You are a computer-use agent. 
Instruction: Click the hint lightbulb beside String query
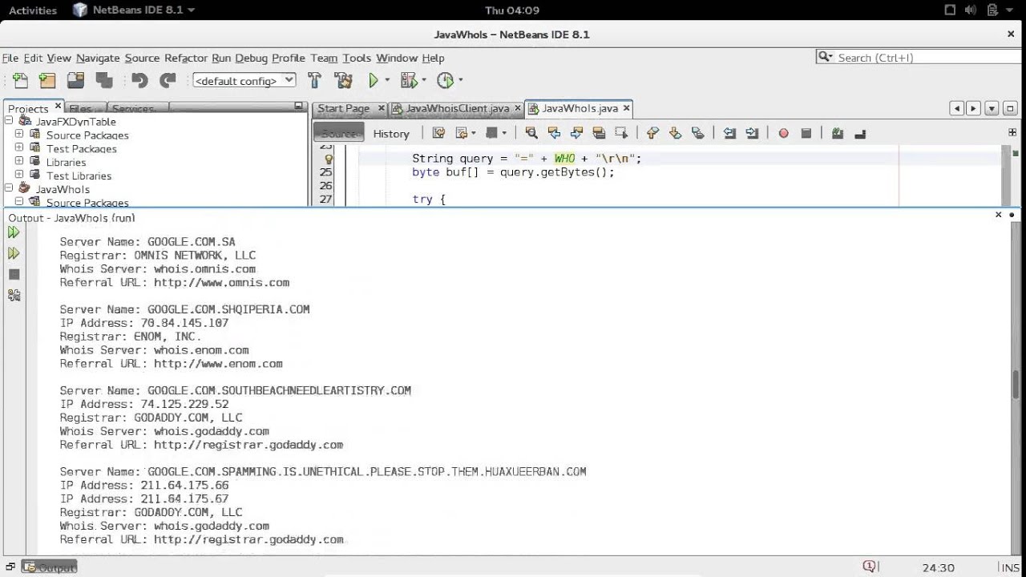pyautogui.click(x=329, y=159)
